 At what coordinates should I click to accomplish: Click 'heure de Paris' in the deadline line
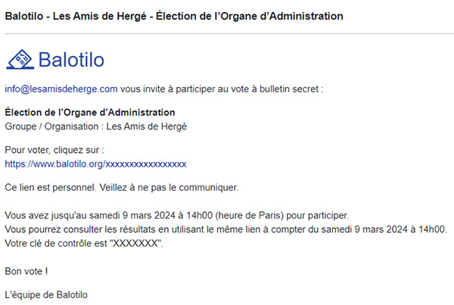tap(251, 216)
